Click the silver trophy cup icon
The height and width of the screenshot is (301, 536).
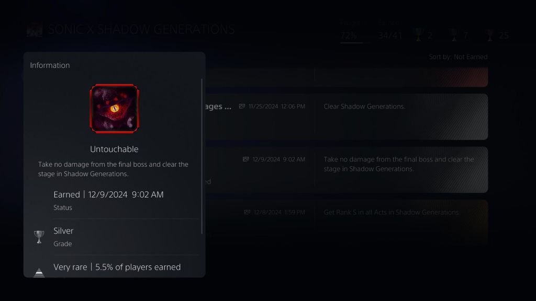39,237
